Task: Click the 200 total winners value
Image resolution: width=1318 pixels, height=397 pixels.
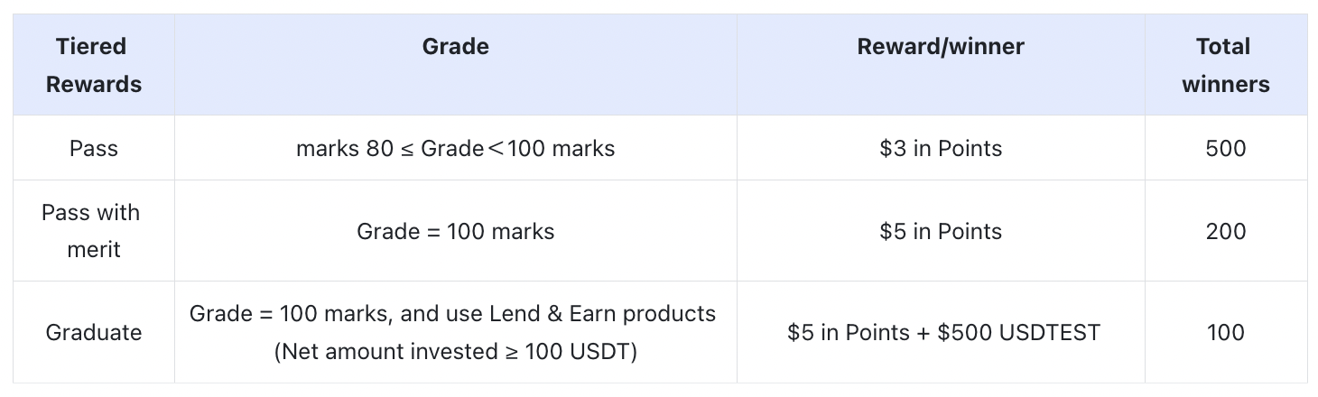Action: click(x=1225, y=231)
